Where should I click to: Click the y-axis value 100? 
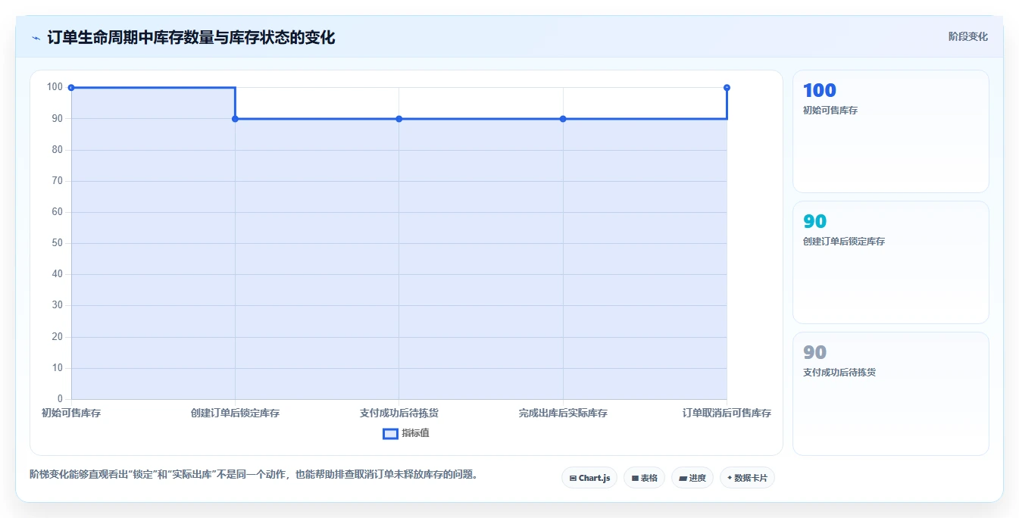click(55, 87)
